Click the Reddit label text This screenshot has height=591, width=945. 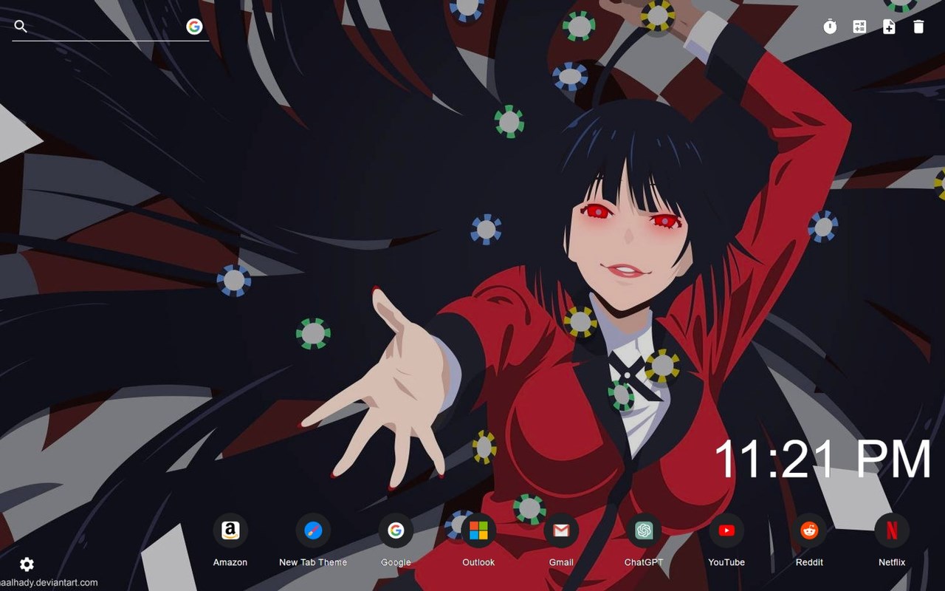tap(809, 562)
